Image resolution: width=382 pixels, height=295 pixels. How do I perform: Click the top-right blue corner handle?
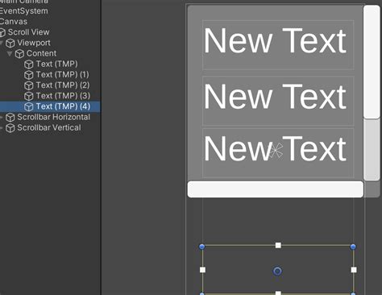pos(353,247)
